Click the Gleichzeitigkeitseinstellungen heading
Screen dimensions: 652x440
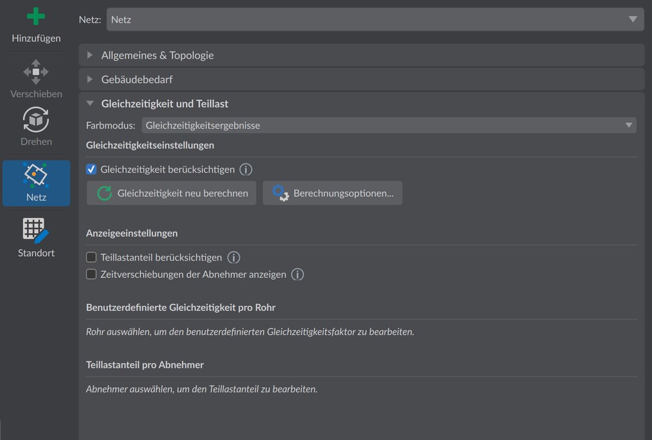click(x=150, y=145)
